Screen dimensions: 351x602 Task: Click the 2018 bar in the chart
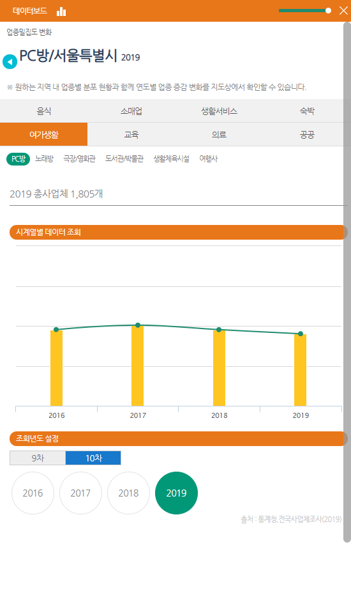[219, 368]
